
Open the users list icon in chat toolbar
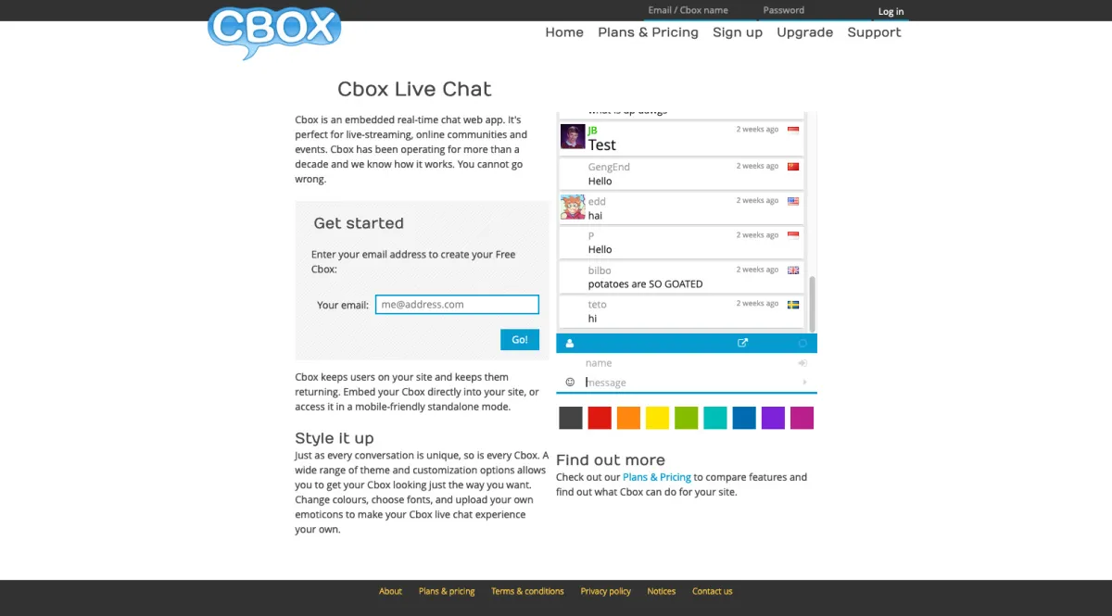coord(570,344)
